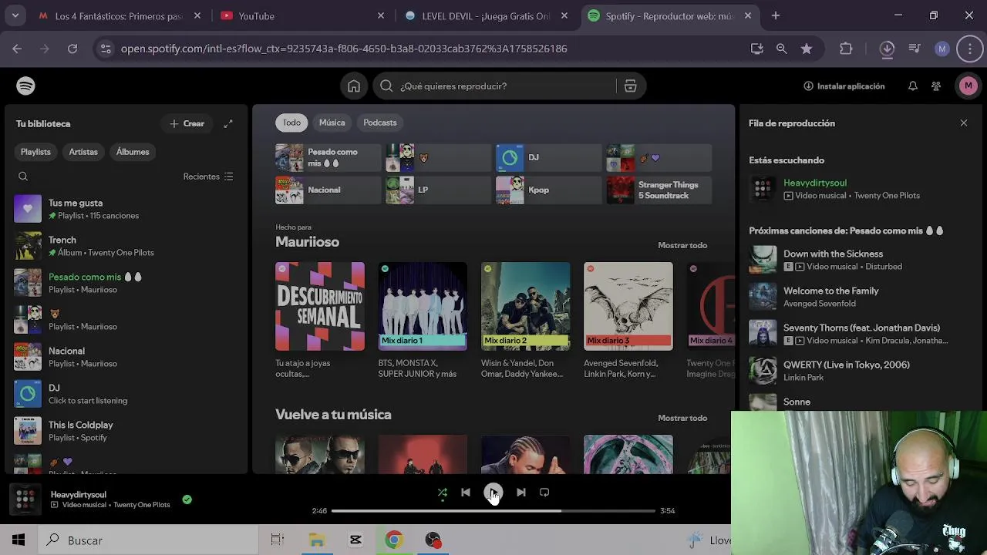Screen dimensions: 987x555
Task: Click the notifications bell icon
Action: 913,86
